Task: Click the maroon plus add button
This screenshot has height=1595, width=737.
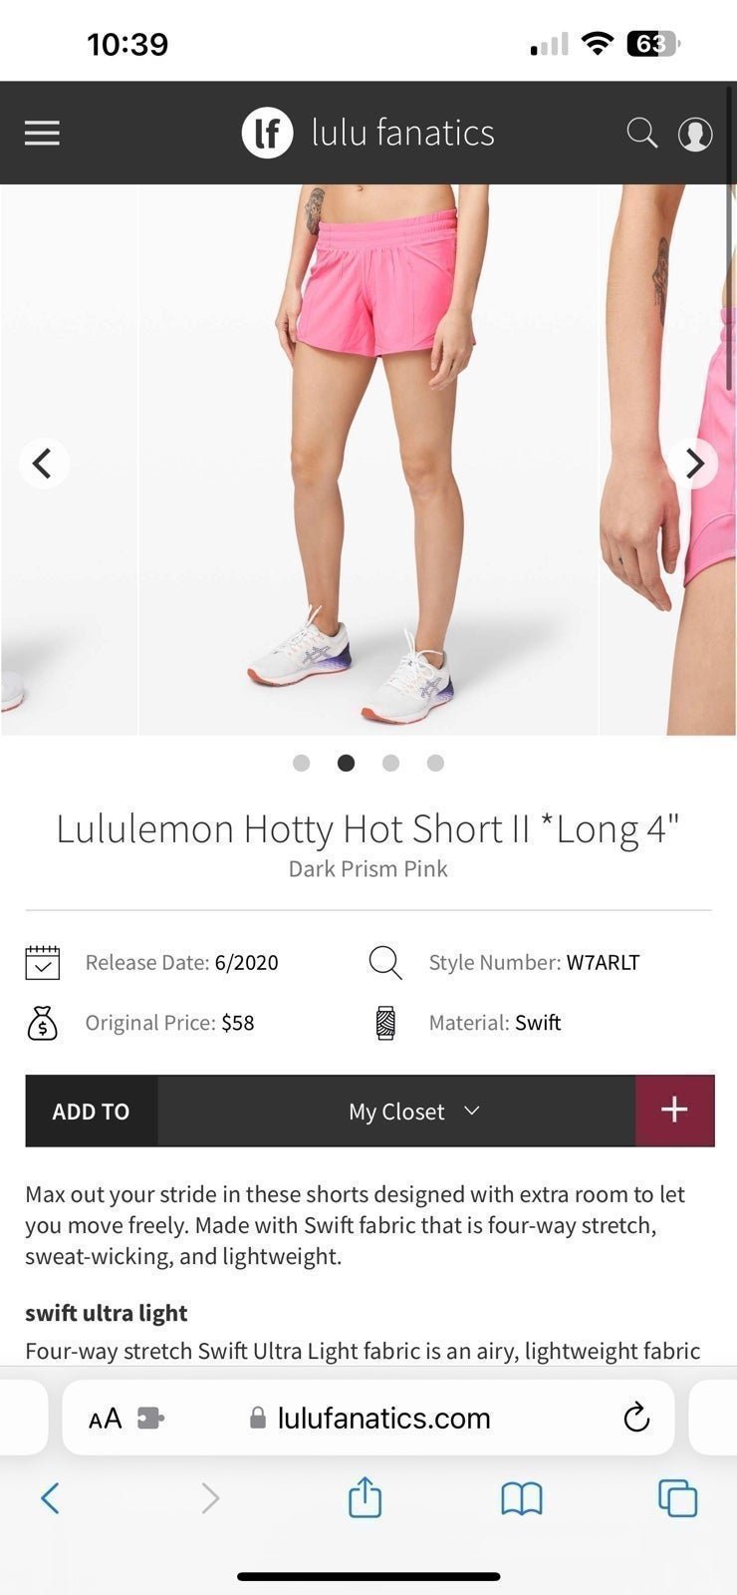Action: pyautogui.click(x=674, y=1111)
